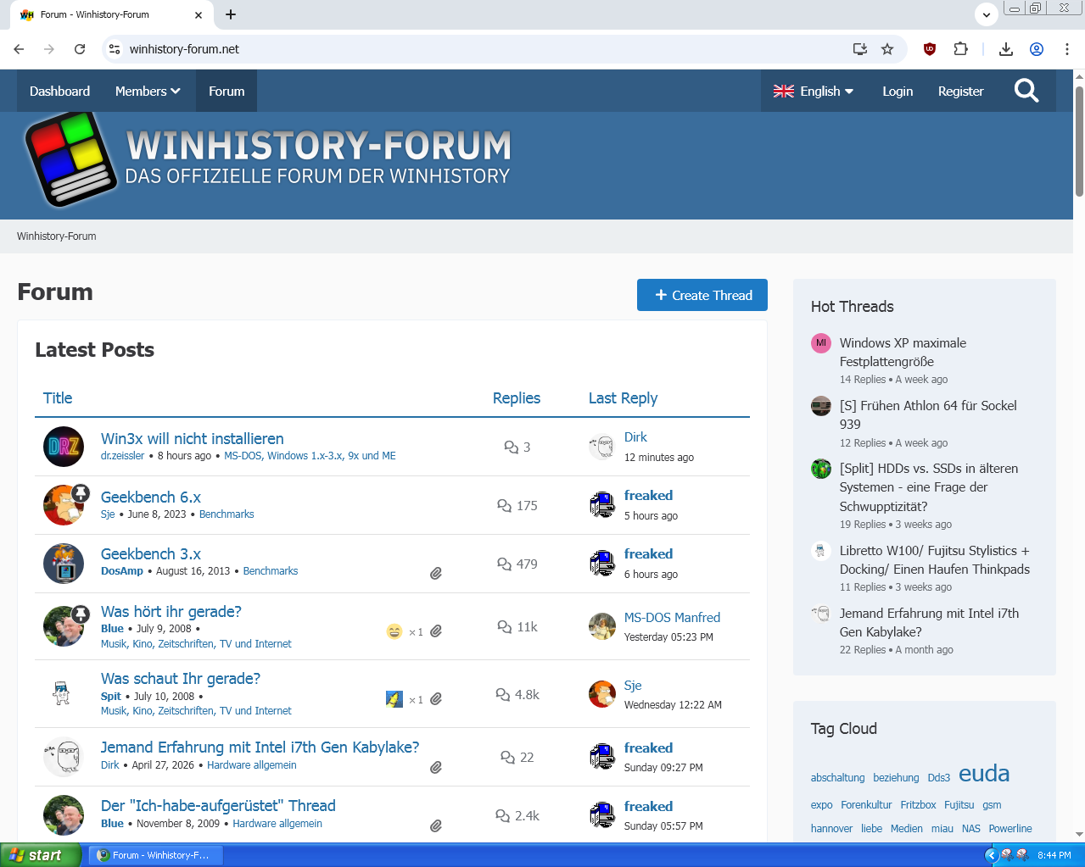Click the reaction icon on Was schaut Ihr gerade?
The image size is (1085, 867).
(394, 699)
